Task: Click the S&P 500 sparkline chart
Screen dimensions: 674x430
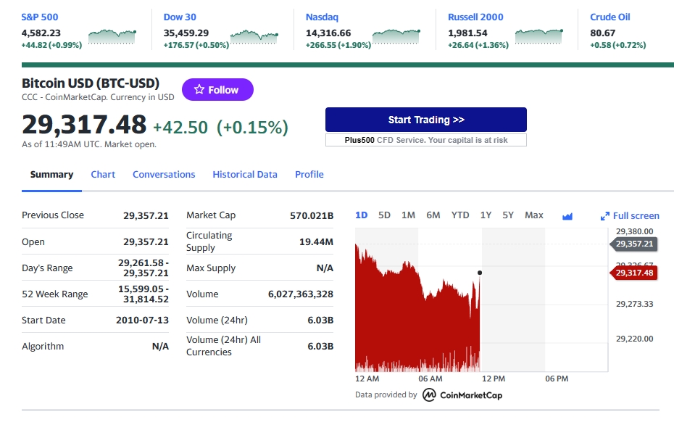Action: tap(112, 35)
